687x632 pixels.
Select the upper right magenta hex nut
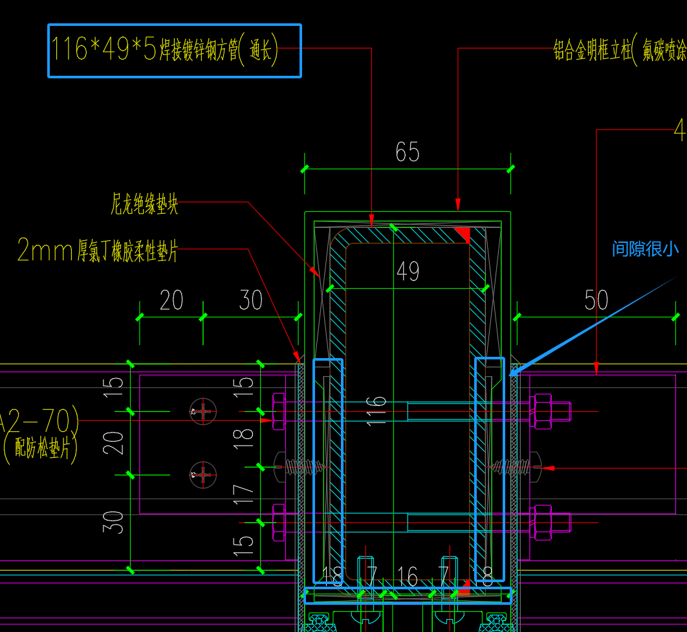coord(543,411)
